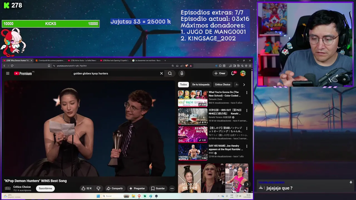356x200 pixels.
Task: Clear the search text with X icon
Action: 161,73
